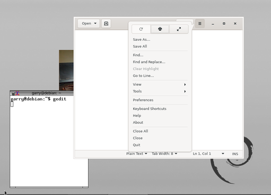Open the Tab Width: 8 selector

pyautogui.click(x=164, y=154)
